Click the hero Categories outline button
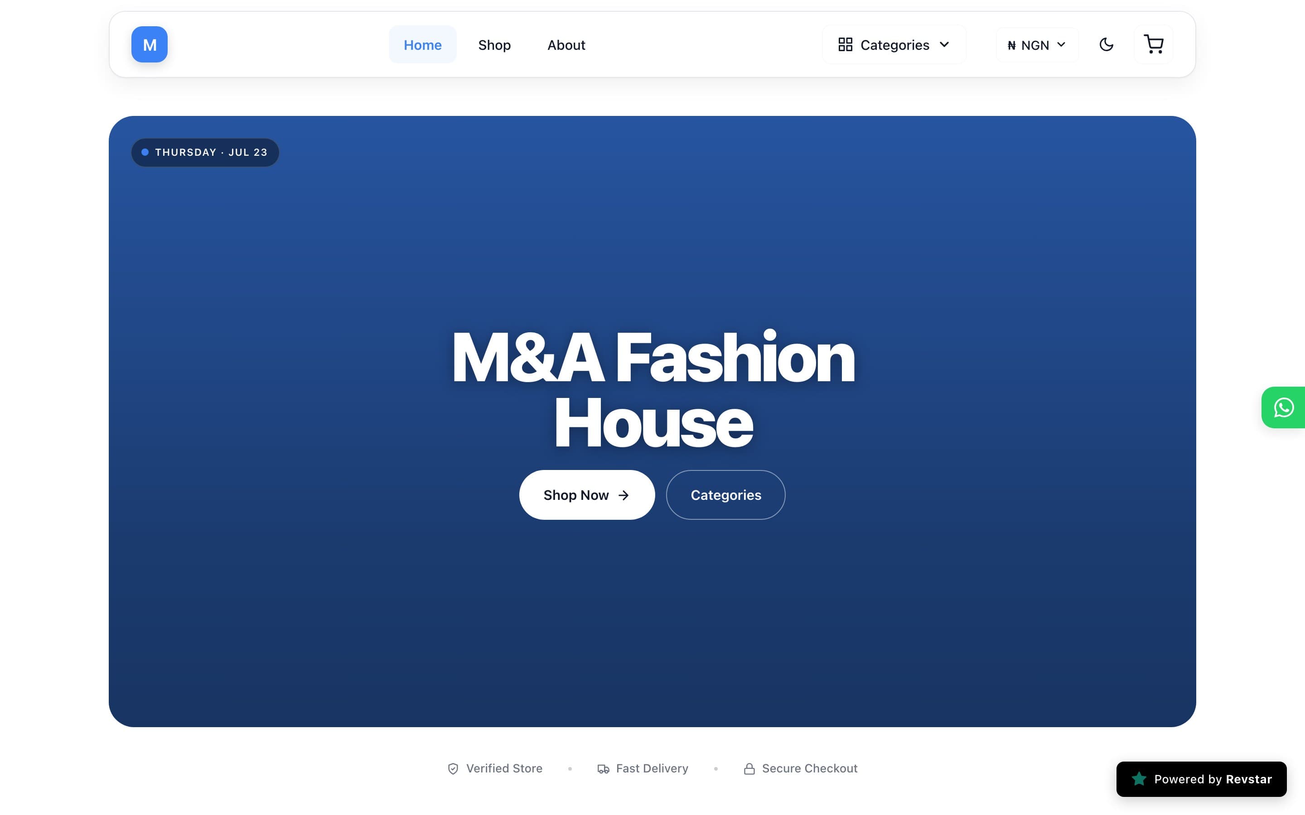Image resolution: width=1305 pixels, height=815 pixels. 725,495
